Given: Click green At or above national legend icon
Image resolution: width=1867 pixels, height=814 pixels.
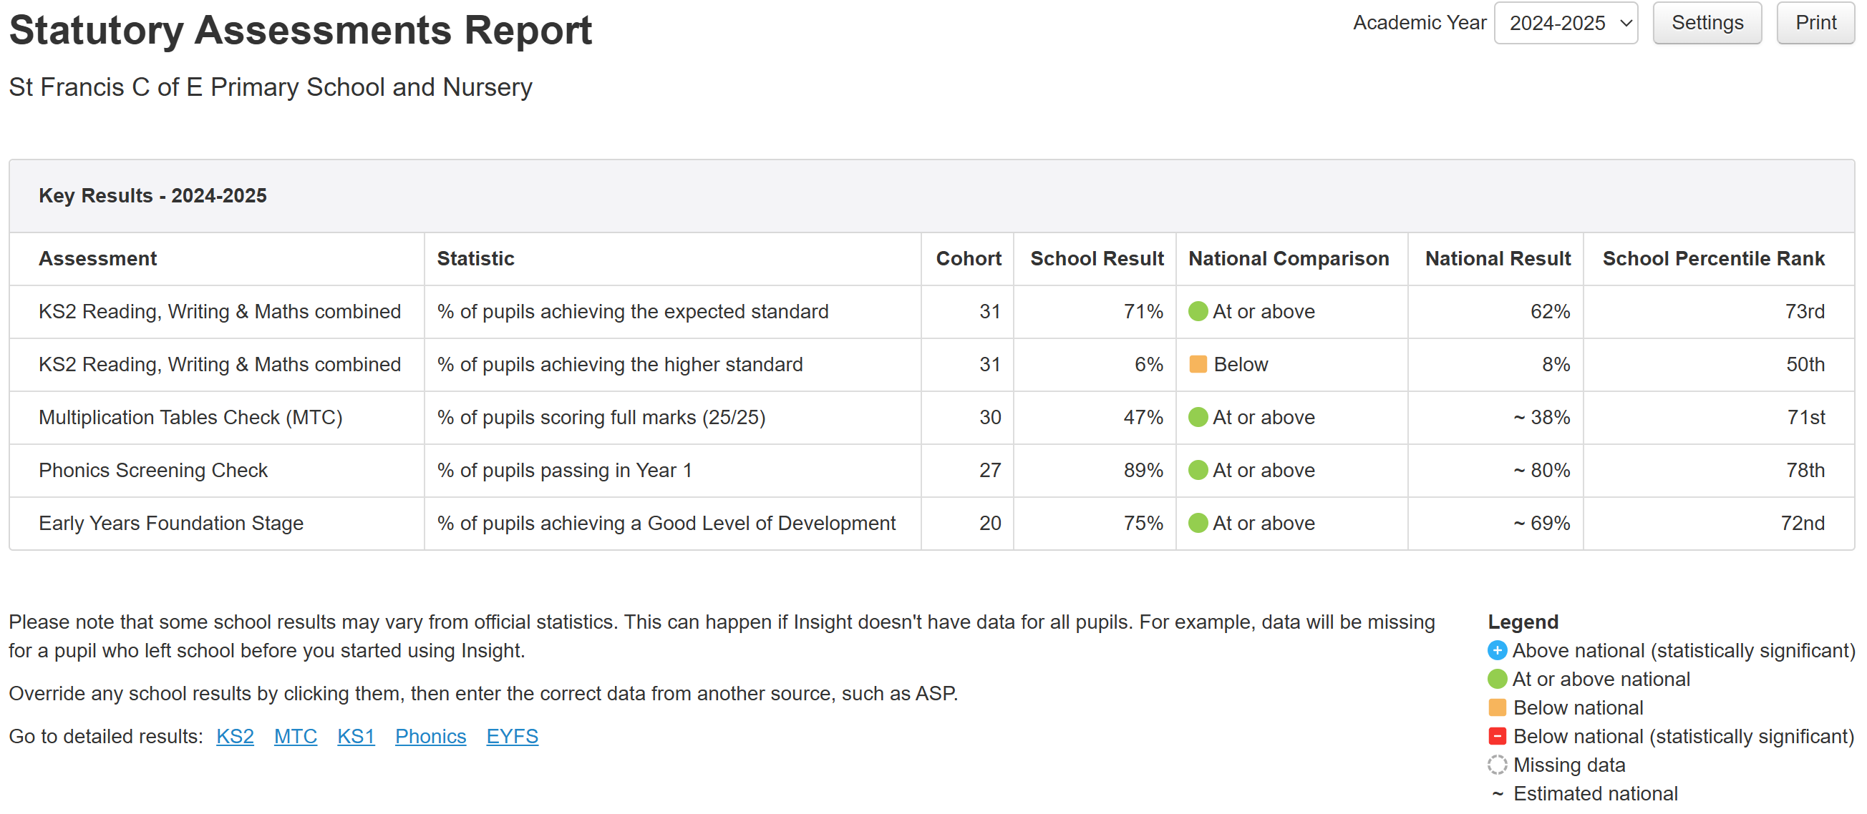Looking at the screenshot, I should (x=1497, y=679).
